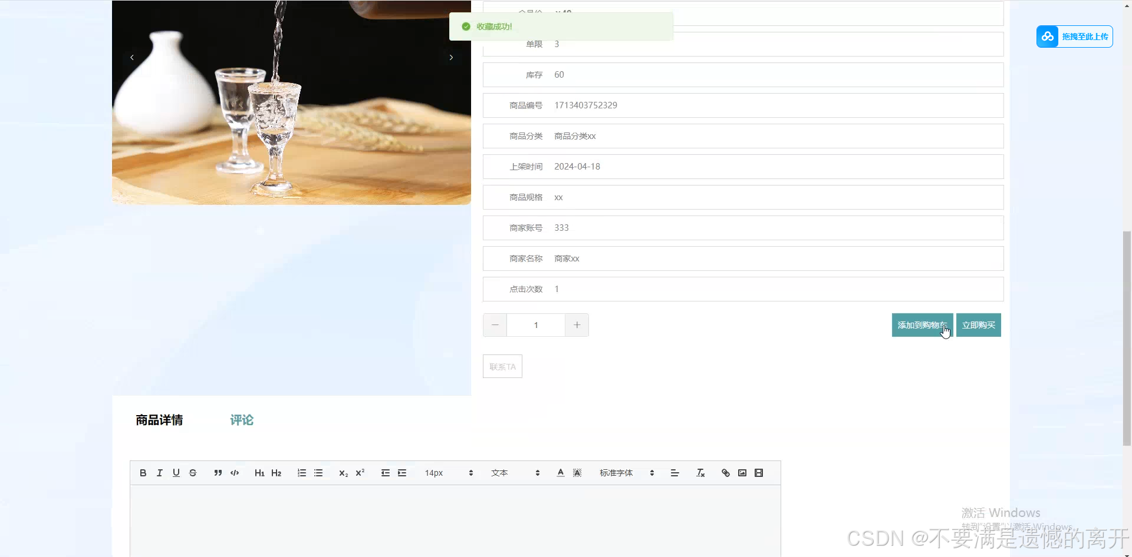
Task: Show previous product image
Action: pyautogui.click(x=132, y=57)
